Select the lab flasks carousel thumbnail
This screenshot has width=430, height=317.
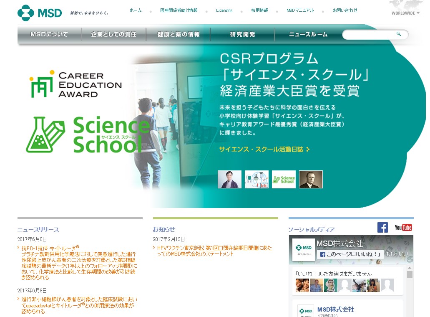tap(256, 179)
